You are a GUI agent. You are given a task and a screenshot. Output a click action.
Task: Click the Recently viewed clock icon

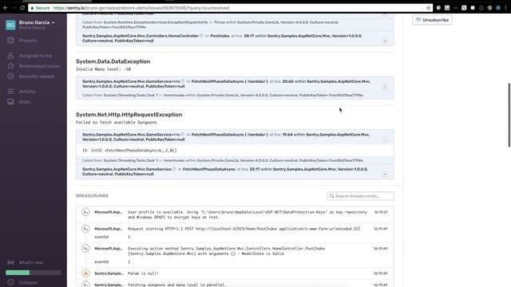pos(10,77)
